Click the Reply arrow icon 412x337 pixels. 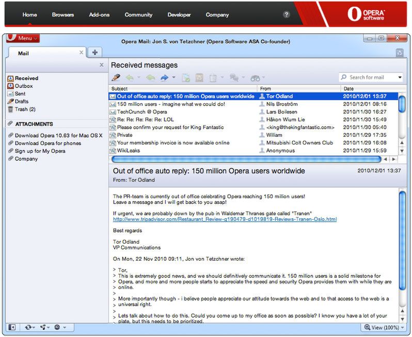coord(130,77)
